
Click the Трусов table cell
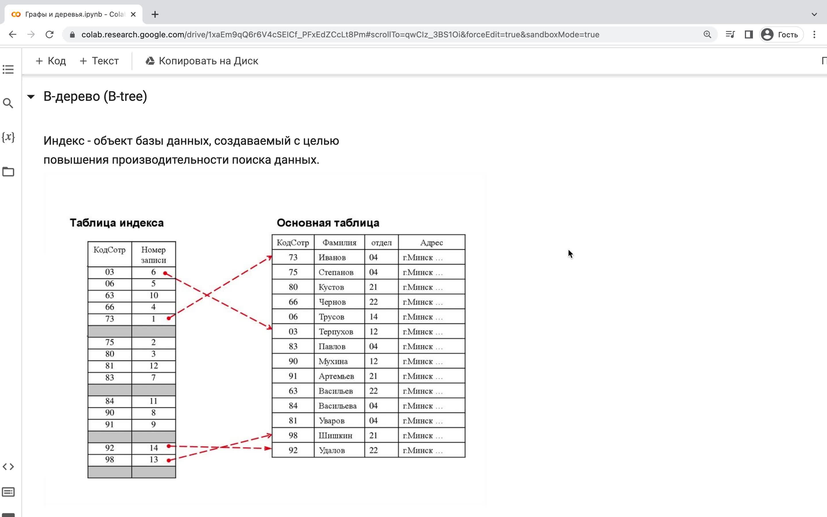[339, 317]
